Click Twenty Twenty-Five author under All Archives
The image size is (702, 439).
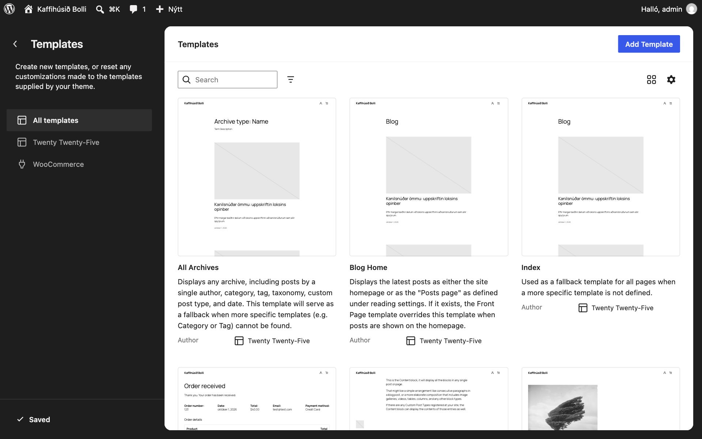coord(279,341)
